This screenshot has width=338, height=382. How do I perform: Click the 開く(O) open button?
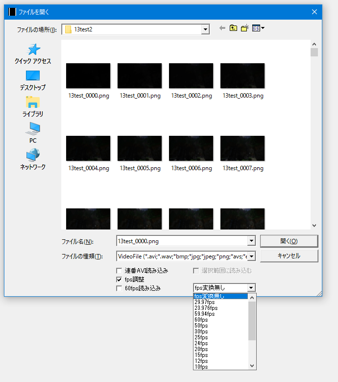(289, 241)
